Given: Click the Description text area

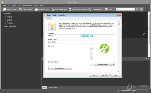Looking at the screenshot, I should [69, 53].
